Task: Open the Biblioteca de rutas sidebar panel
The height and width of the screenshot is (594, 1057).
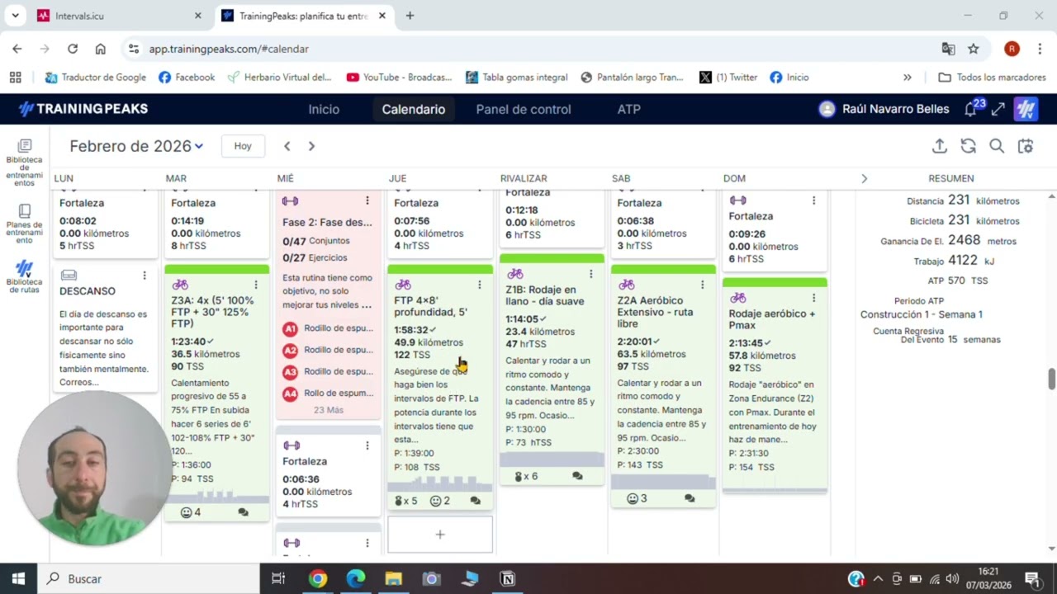Action: coord(24,277)
